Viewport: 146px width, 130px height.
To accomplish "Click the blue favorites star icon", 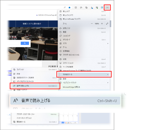I will pyautogui.click(x=69, y=7).
